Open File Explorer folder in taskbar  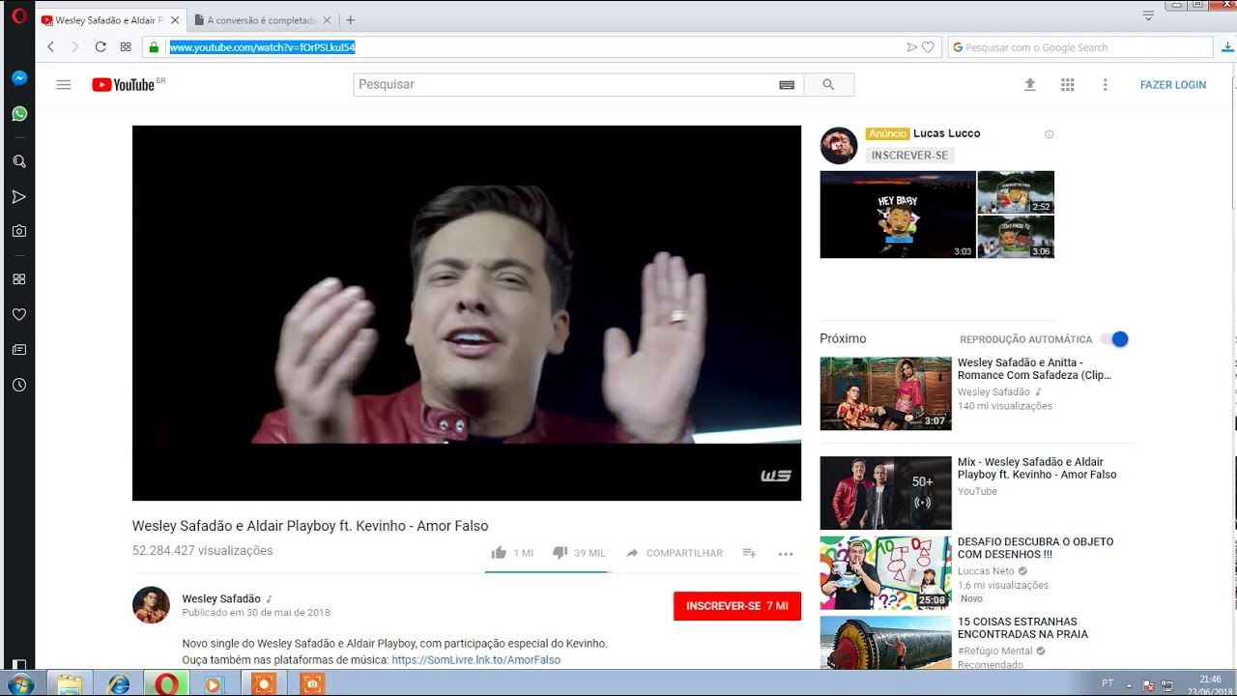pos(70,683)
